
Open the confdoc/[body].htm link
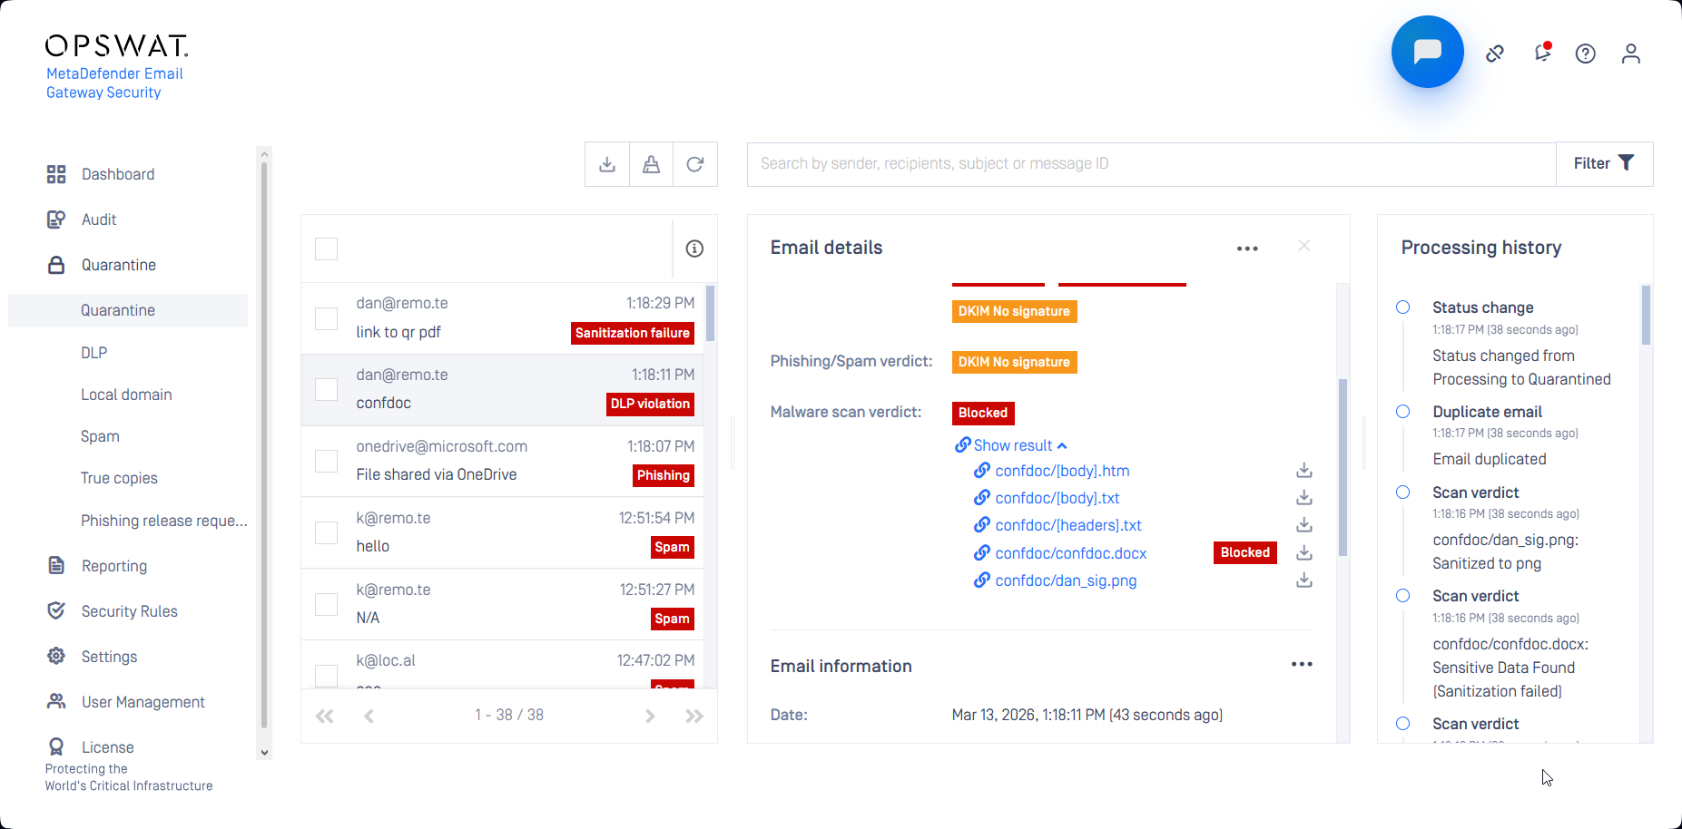tap(1061, 471)
